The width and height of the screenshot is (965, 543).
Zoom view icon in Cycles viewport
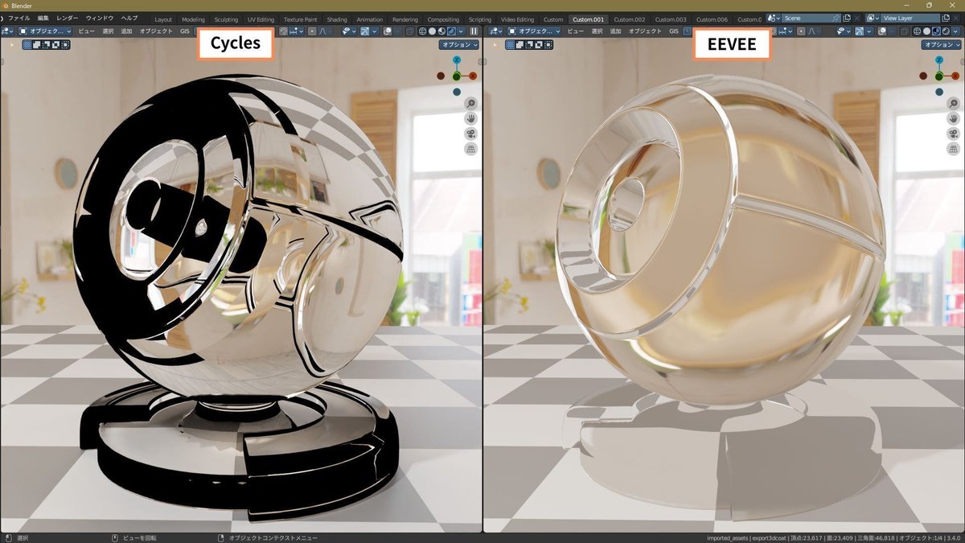(470, 103)
